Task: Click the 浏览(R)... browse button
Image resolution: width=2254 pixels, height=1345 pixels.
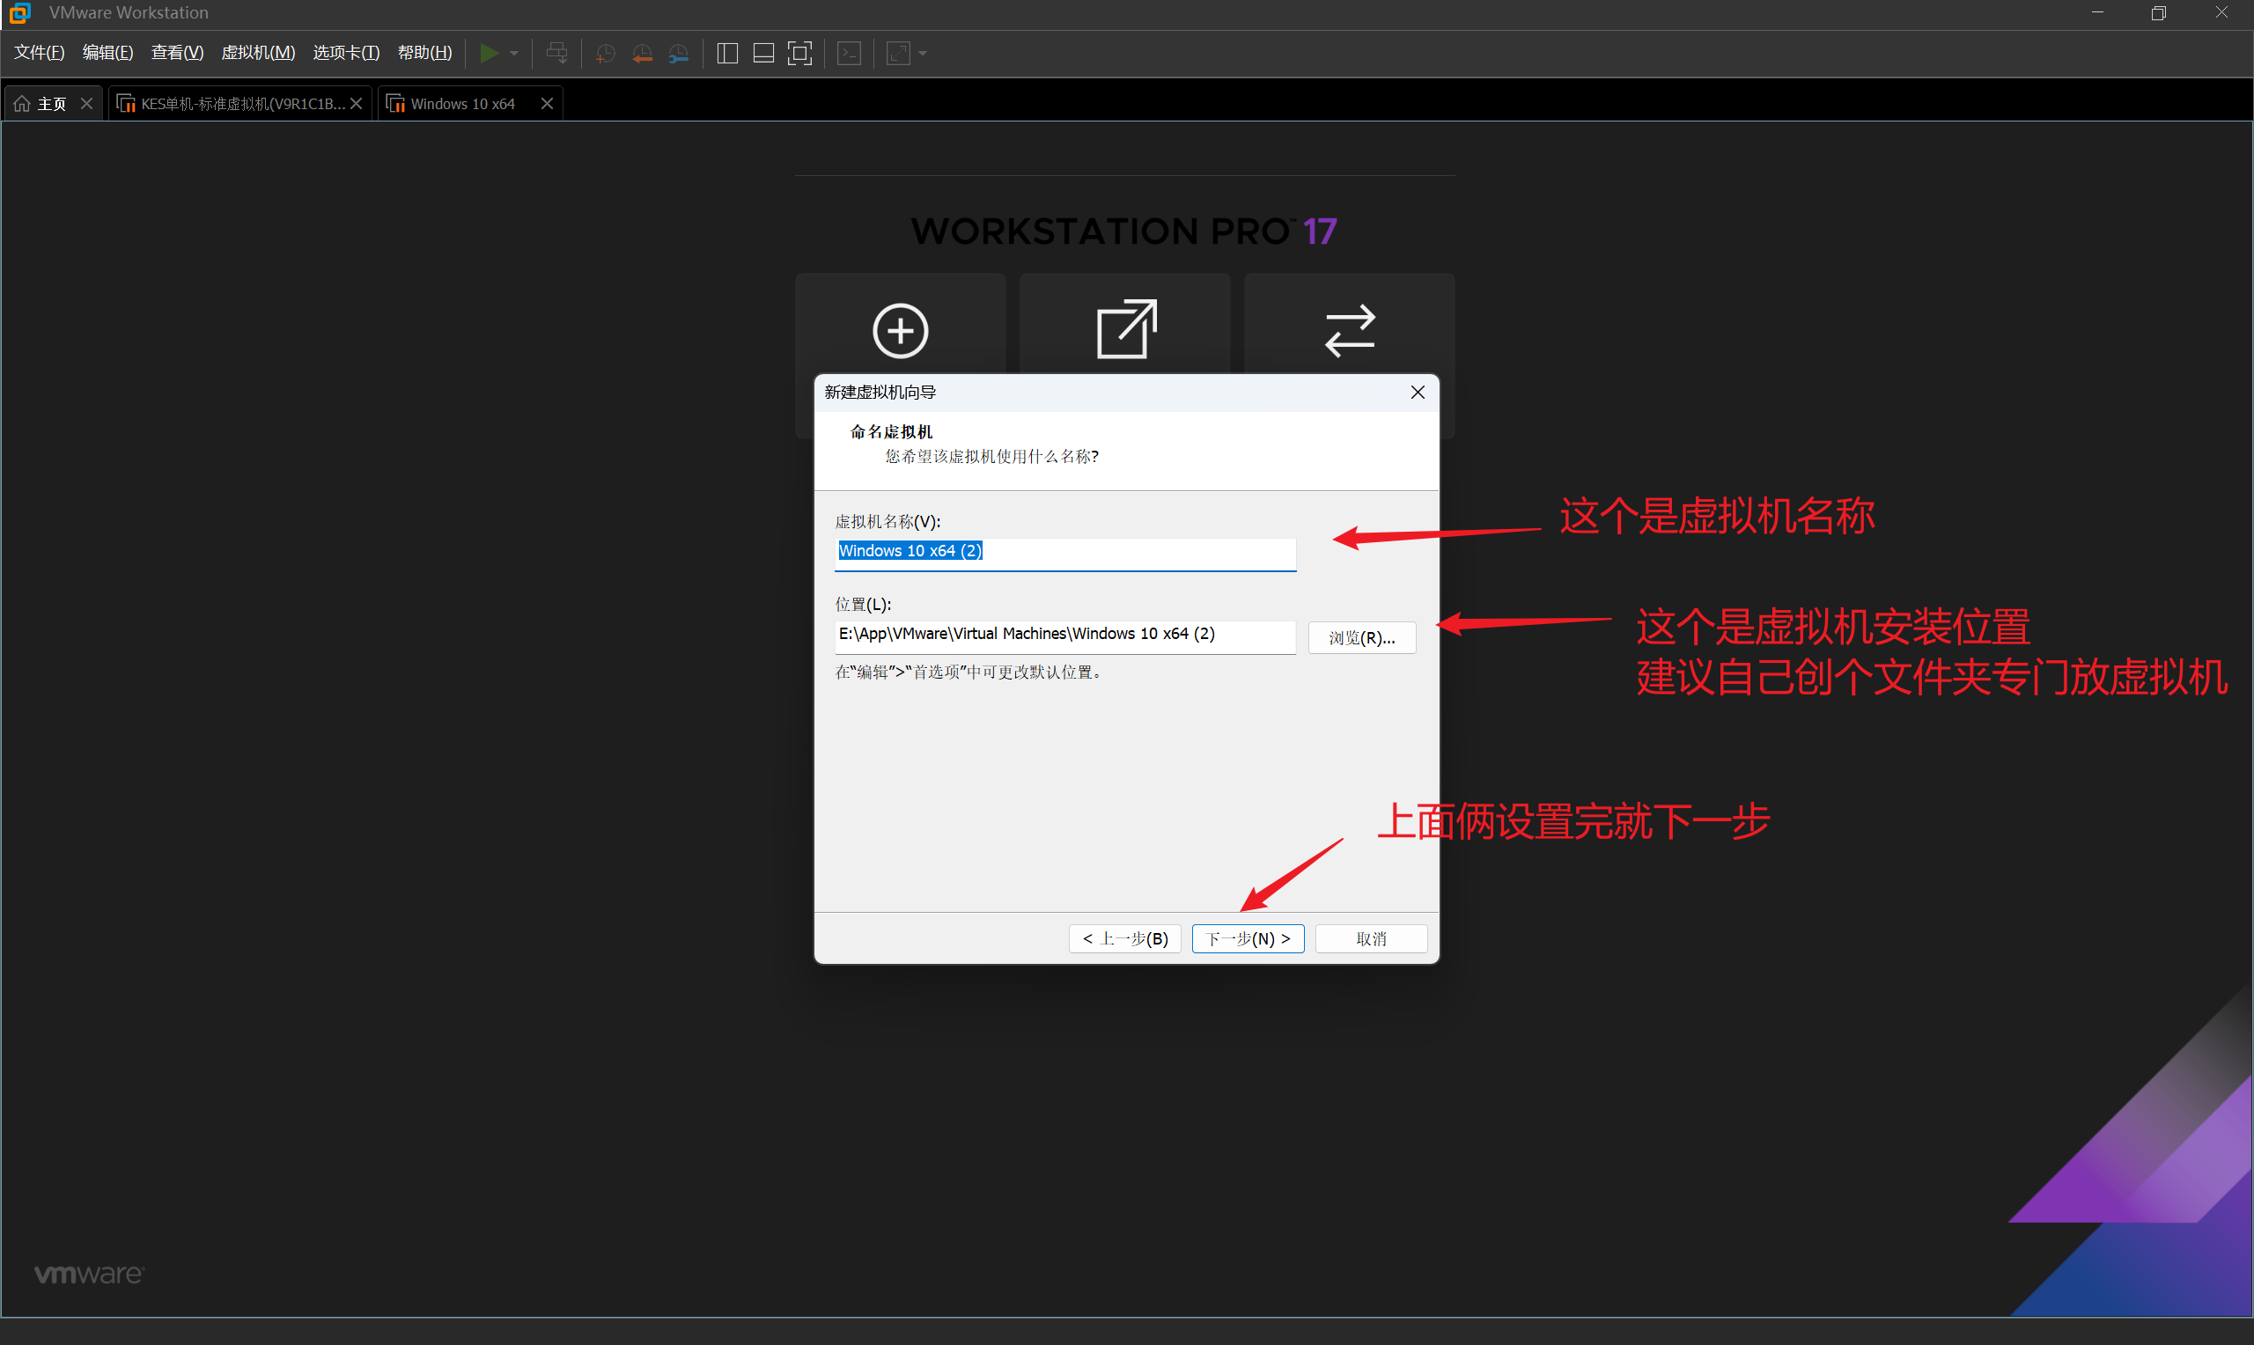Action: coord(1361,638)
